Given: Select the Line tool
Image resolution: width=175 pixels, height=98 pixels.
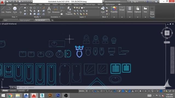Looking at the screenshot, I should pyautogui.click(x=3, y=10).
